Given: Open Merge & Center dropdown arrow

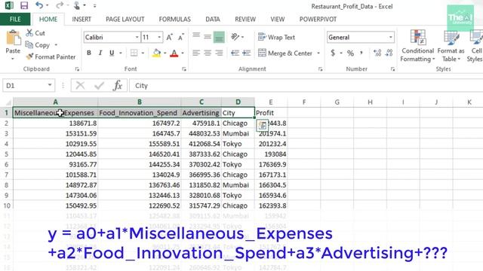Looking at the screenshot, I should (318, 53).
